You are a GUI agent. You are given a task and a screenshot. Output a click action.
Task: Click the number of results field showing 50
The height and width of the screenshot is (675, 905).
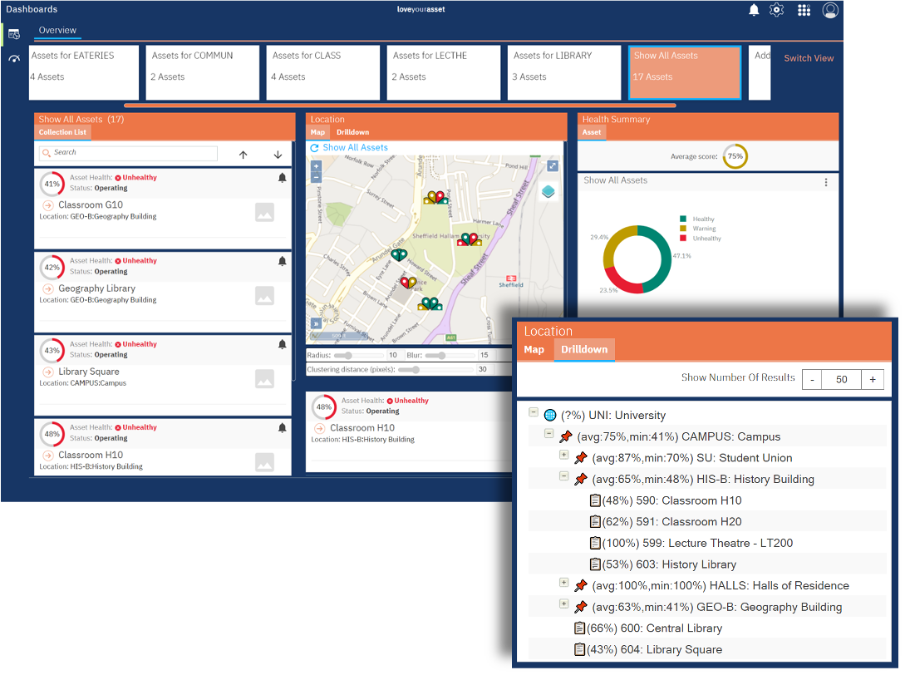[842, 379]
